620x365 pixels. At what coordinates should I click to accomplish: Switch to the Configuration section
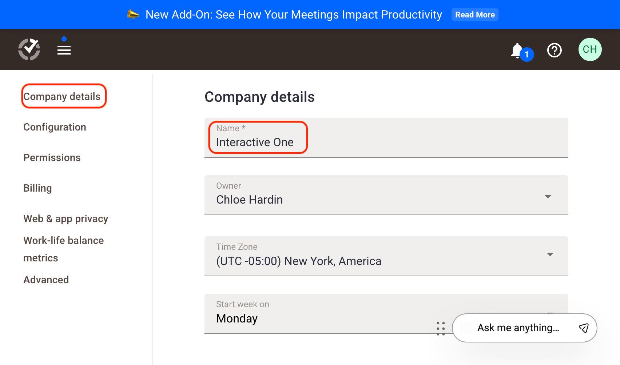55,127
